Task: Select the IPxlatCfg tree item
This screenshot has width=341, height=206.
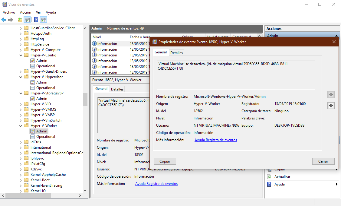Action: (38, 164)
